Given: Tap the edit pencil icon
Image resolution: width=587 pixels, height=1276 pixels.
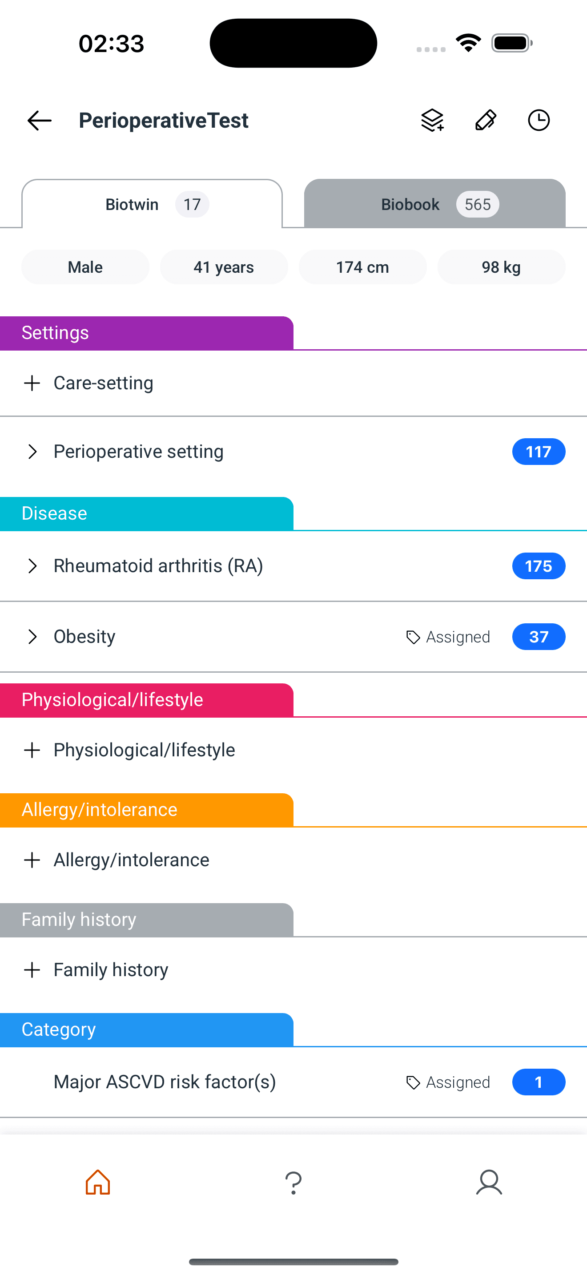Looking at the screenshot, I should (x=485, y=120).
